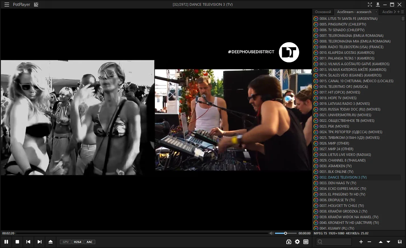The width and height of the screenshot is (406, 248).
Task: Pause the video playback
Action: (6, 242)
